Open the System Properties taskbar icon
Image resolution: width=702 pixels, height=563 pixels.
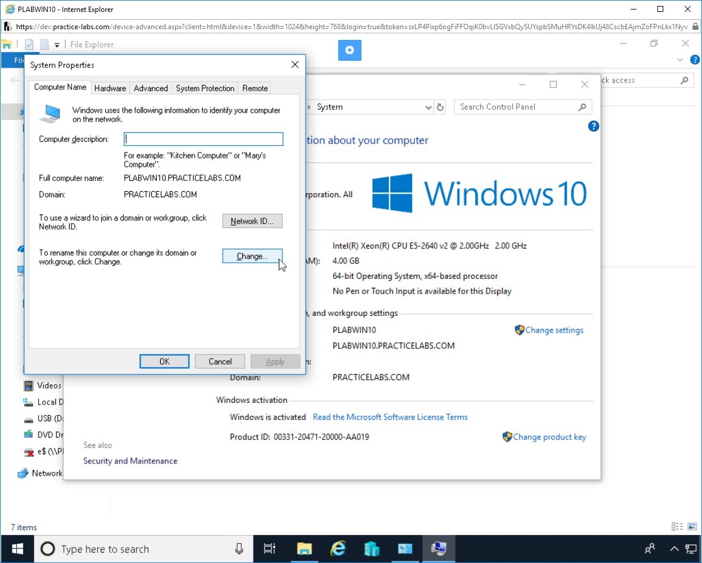pyautogui.click(x=439, y=549)
